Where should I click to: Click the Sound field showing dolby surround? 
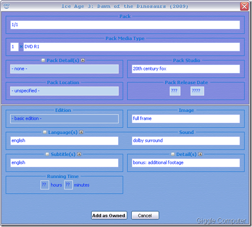point(186,141)
